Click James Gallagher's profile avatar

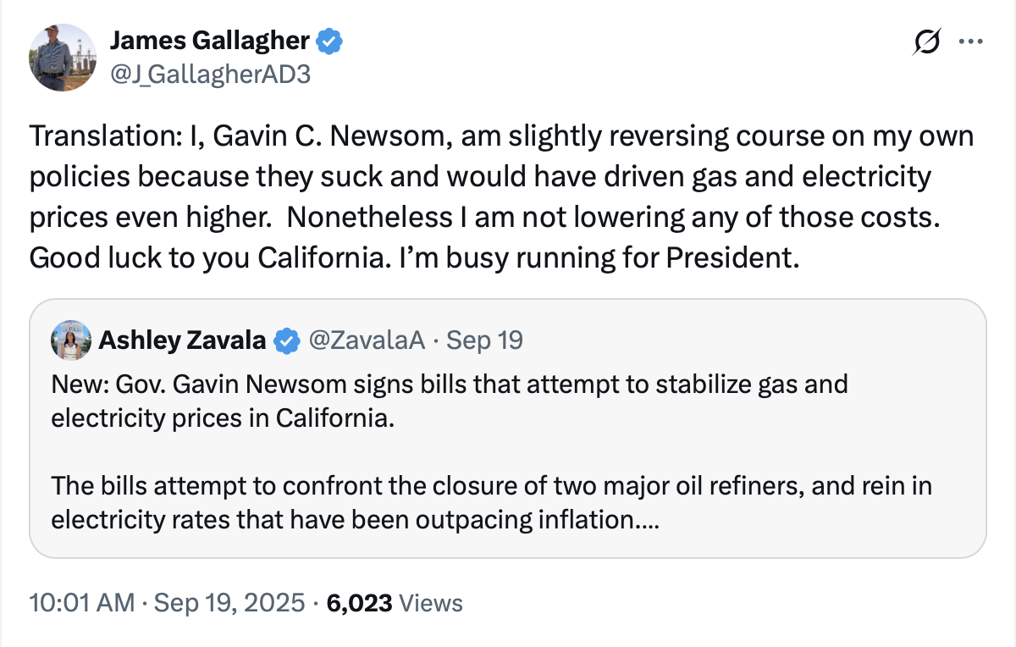pos(63,58)
